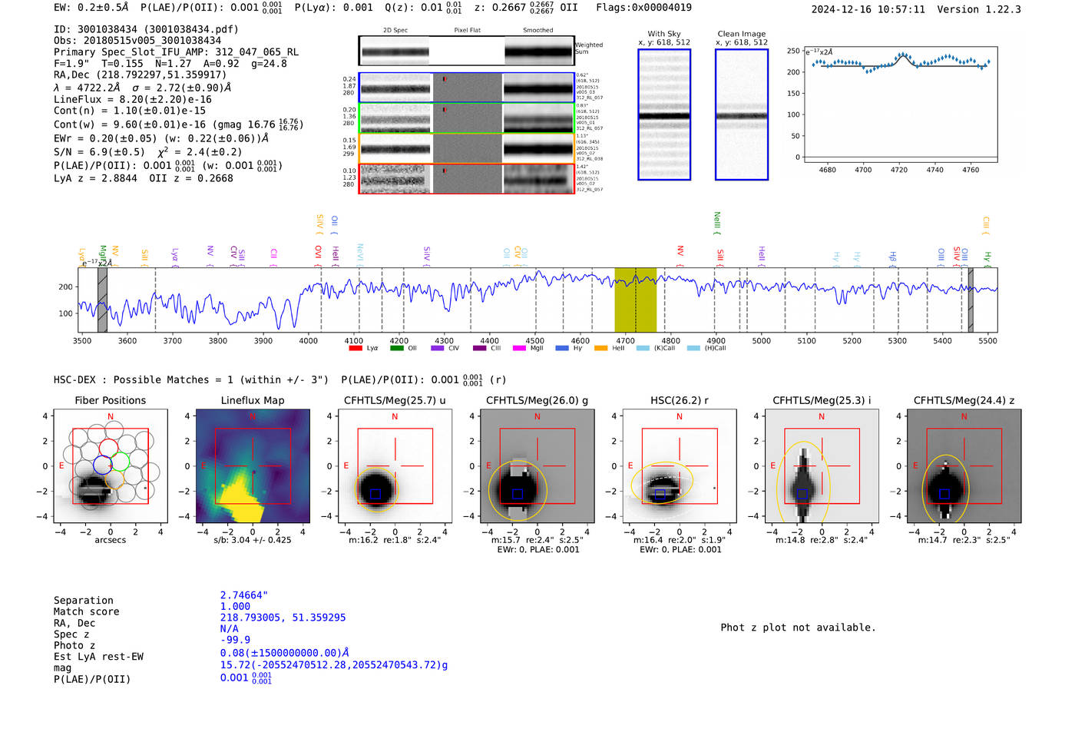Select the Flags:0x00004019 text
Viewport: 1075px width, 732px height.
pos(643,8)
